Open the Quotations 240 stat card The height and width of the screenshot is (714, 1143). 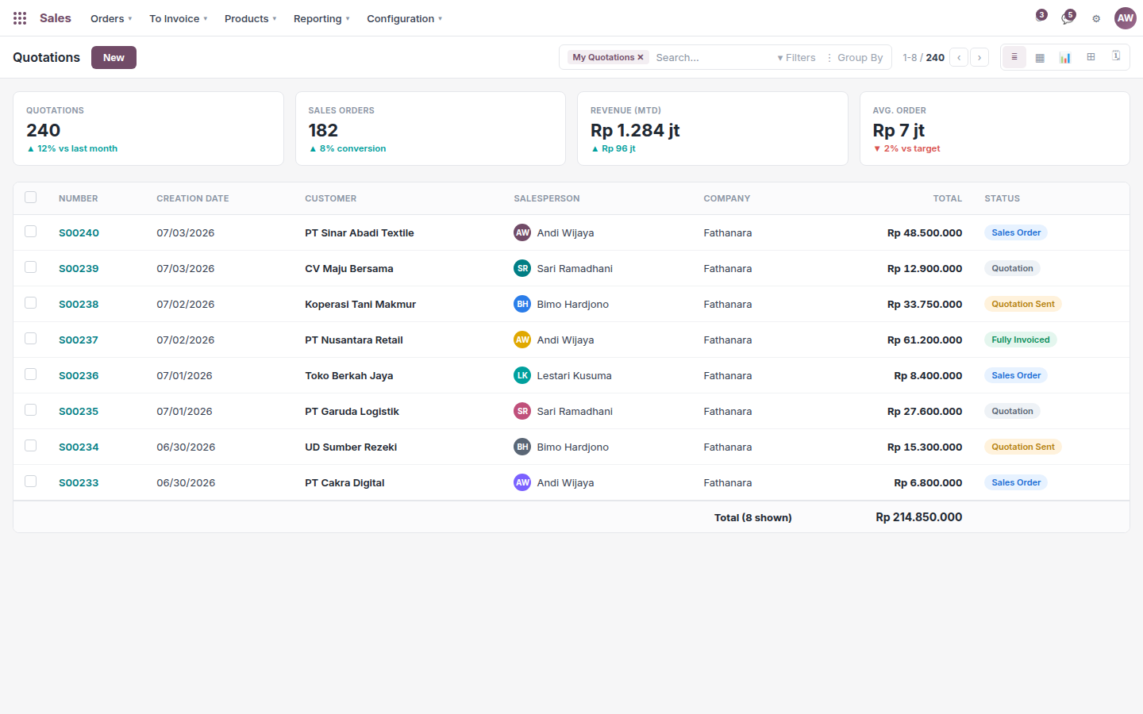pyautogui.click(x=148, y=129)
